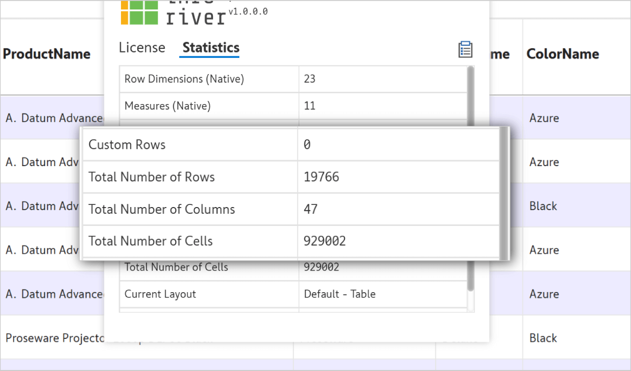Click the Default - Table layout value
631x371 pixels.
click(x=340, y=294)
